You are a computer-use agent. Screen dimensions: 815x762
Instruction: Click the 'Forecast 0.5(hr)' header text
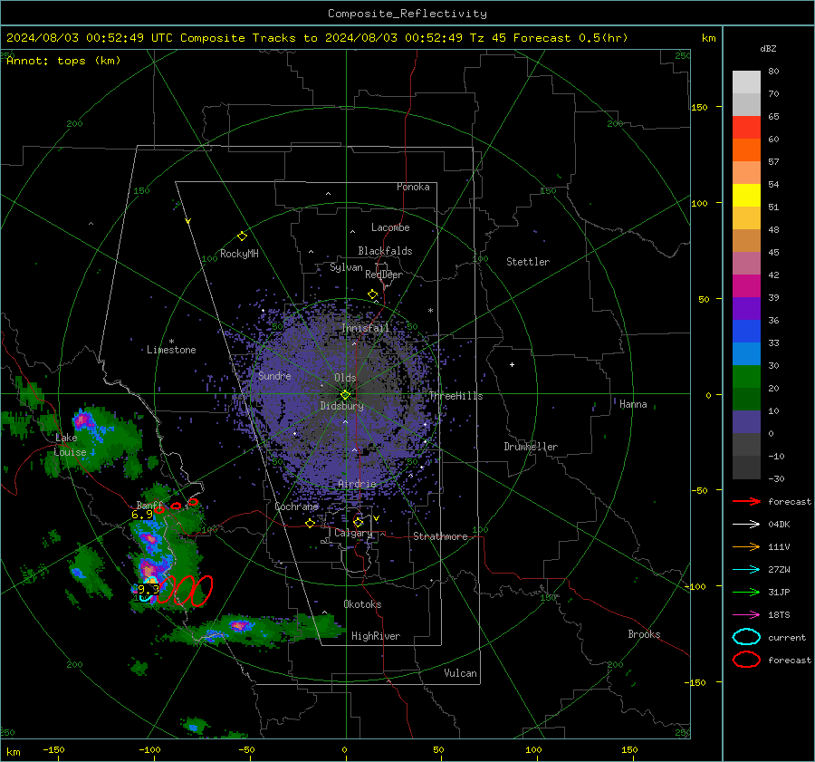click(570, 38)
